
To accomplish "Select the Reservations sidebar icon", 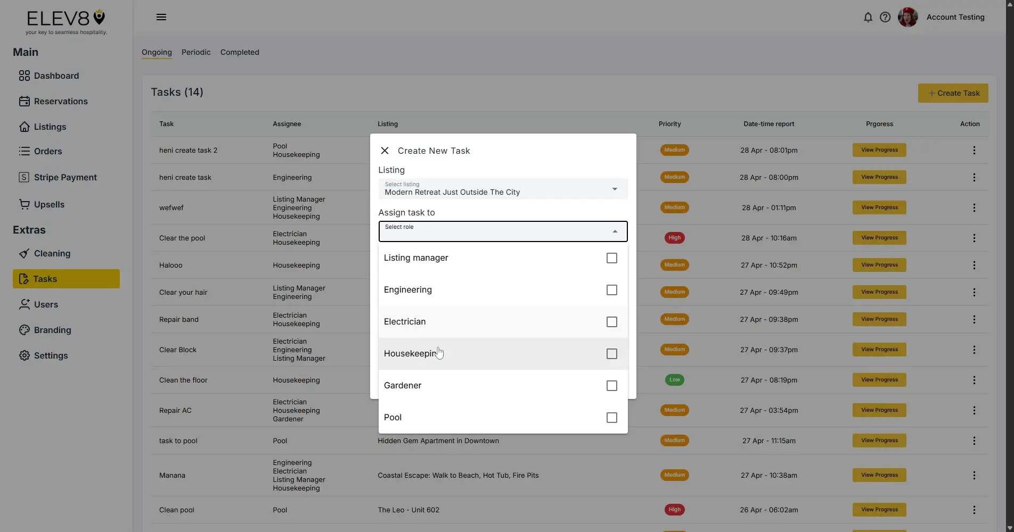I will [x=25, y=101].
